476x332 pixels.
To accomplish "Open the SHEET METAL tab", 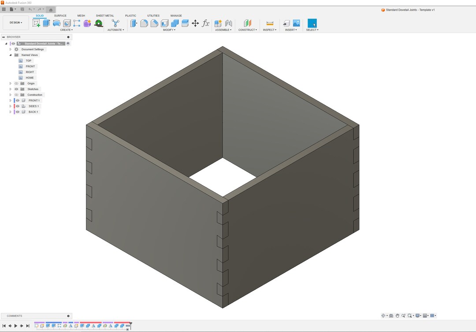I will 104,15.
